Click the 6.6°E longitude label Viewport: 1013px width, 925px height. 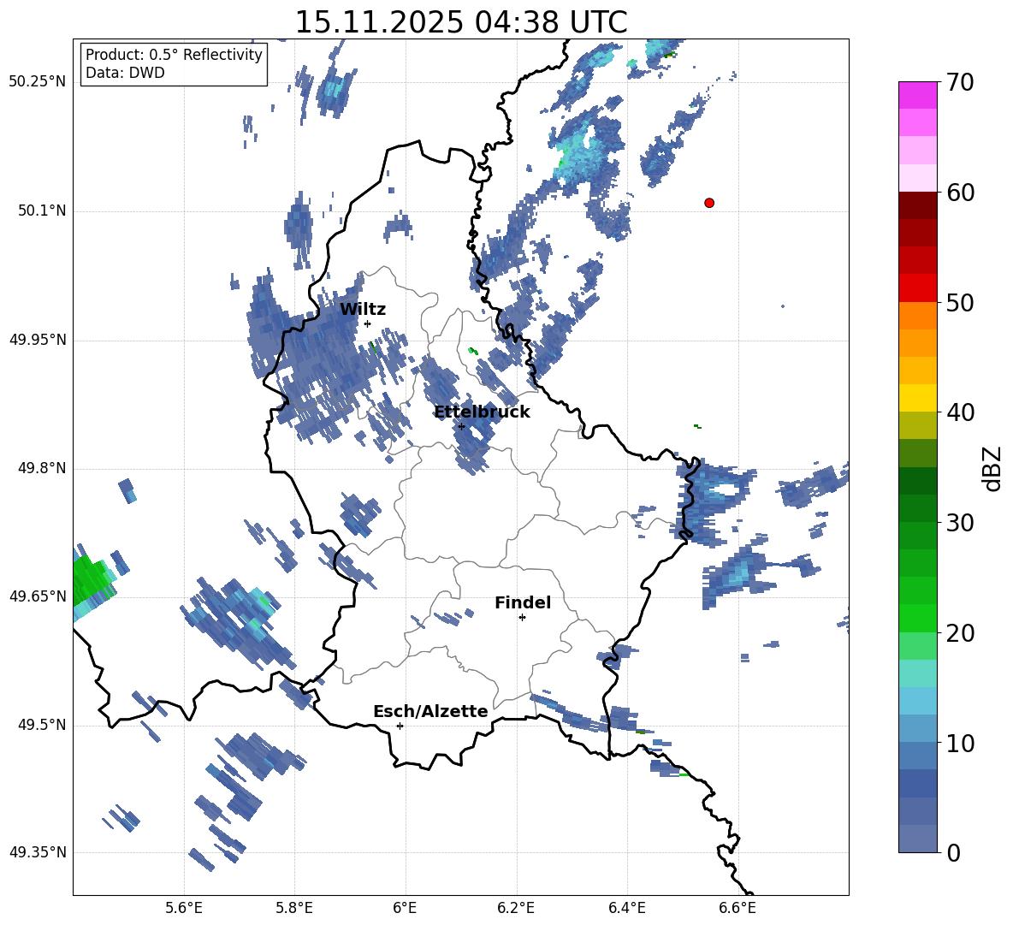pos(738,908)
